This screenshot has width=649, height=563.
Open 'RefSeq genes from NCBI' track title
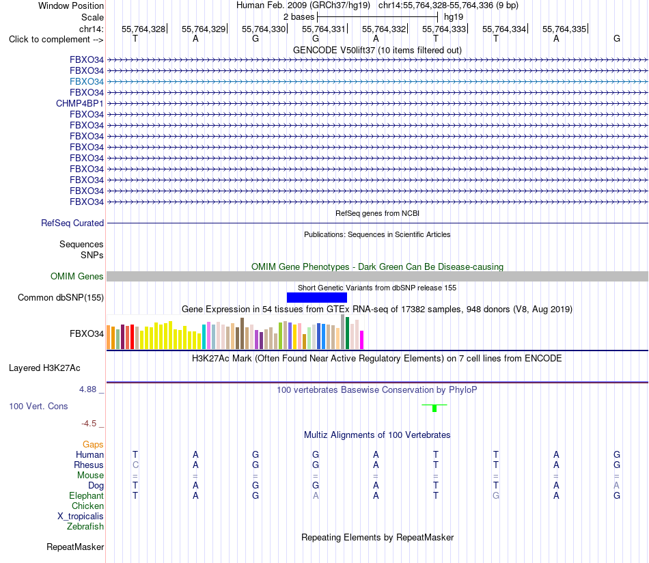[377, 213]
